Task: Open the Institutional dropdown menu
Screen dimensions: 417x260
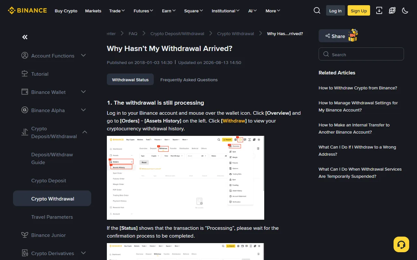Action: pos(225,11)
